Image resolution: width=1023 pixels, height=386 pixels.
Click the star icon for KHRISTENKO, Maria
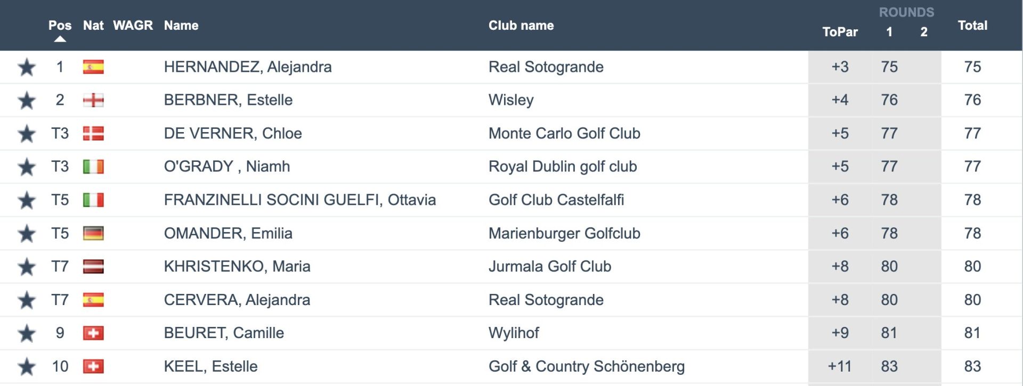[x=27, y=267]
